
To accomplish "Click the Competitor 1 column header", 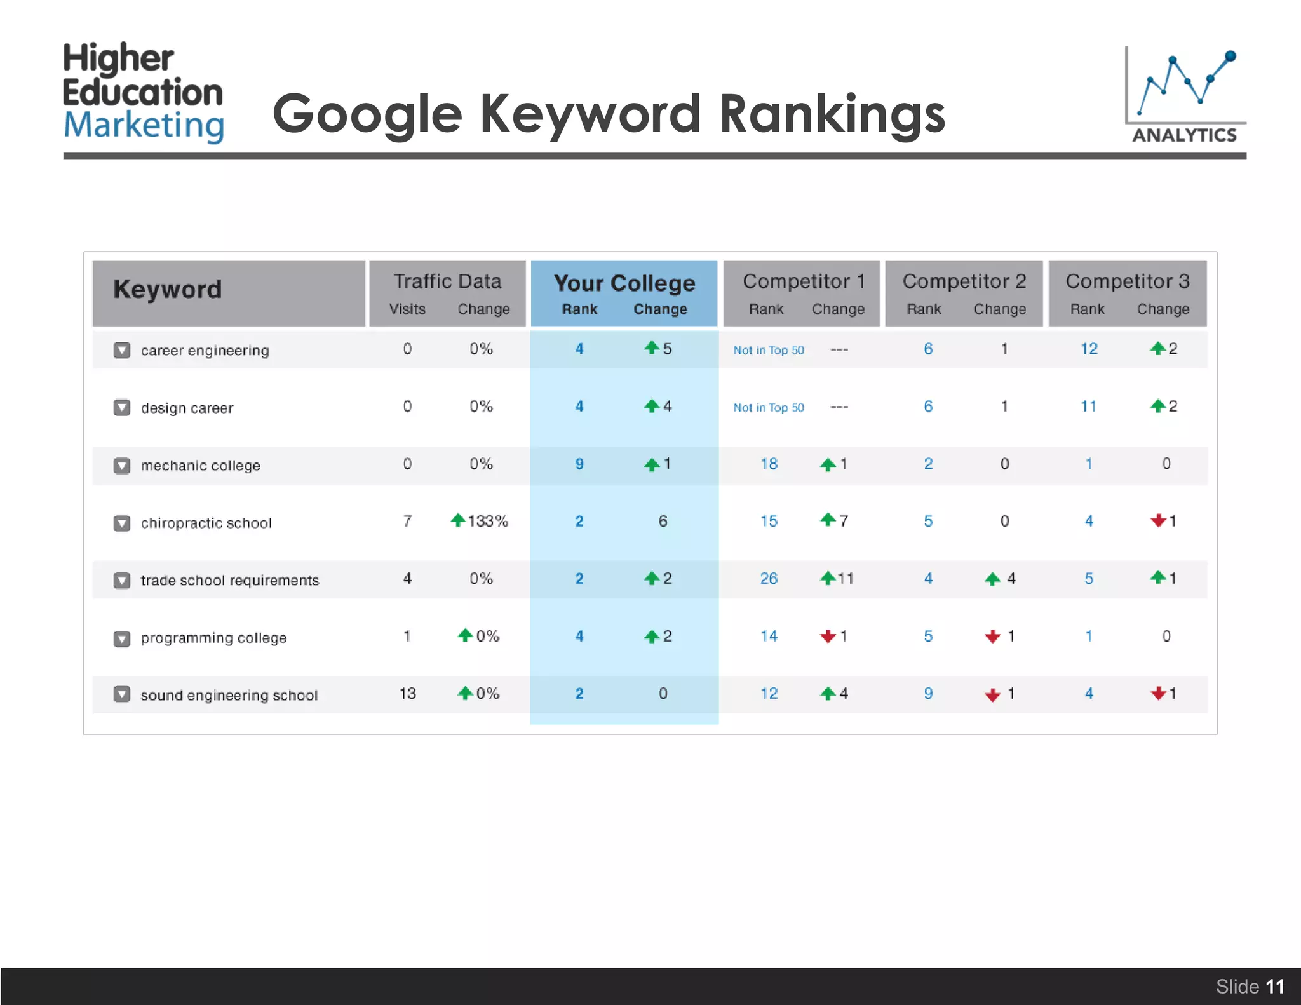I will [802, 293].
